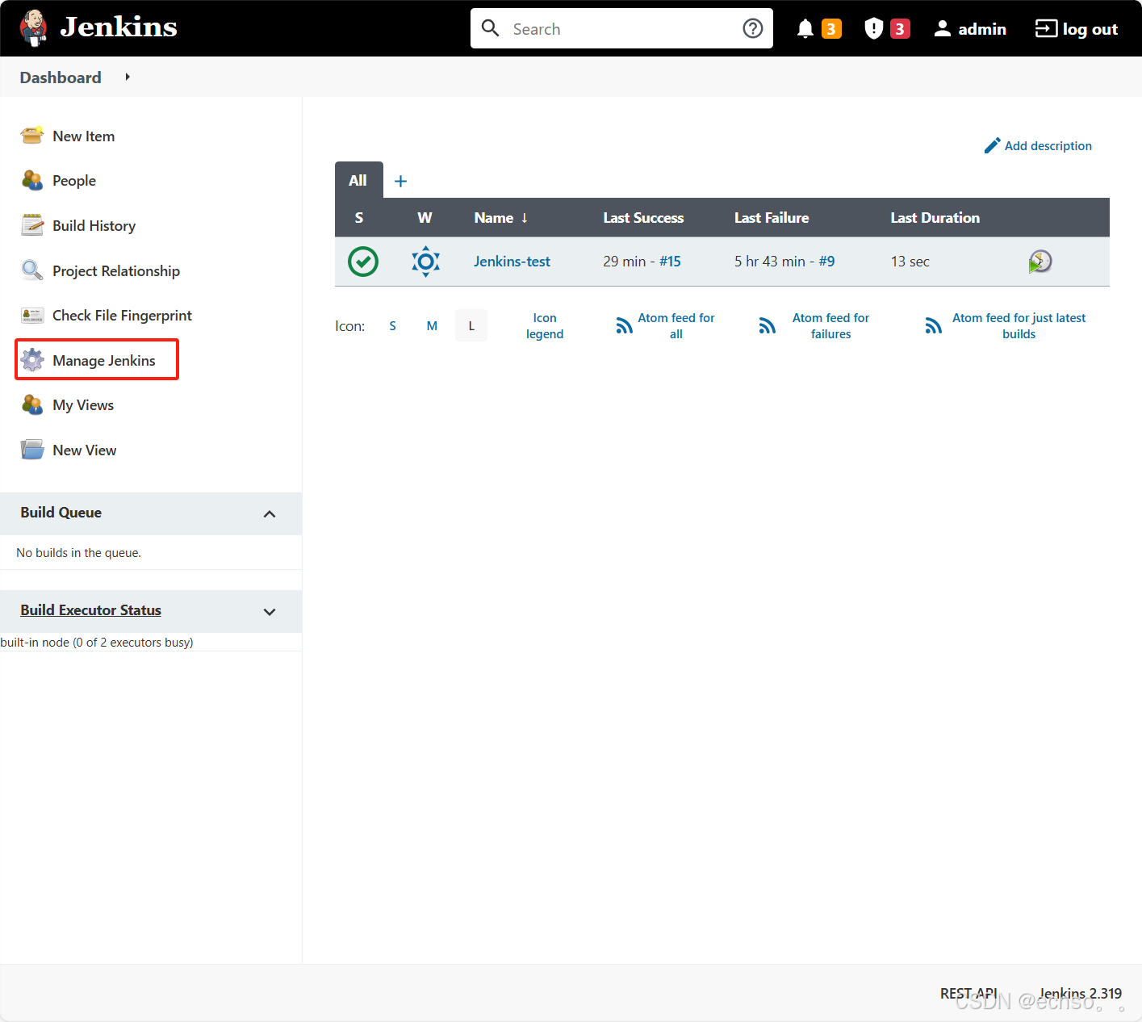Image resolution: width=1142 pixels, height=1022 pixels.
Task: Schedule a build for Jenkins-test icon
Action: pos(1040,262)
